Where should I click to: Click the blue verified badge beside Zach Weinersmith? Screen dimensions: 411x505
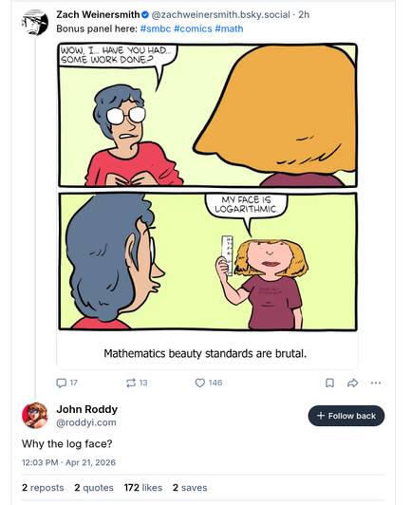(145, 14)
